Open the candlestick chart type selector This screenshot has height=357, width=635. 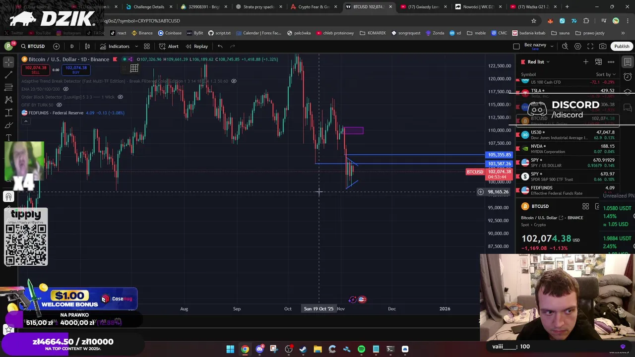(87, 46)
